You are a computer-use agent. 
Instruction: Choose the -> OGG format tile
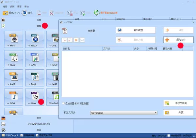[13, 97]
